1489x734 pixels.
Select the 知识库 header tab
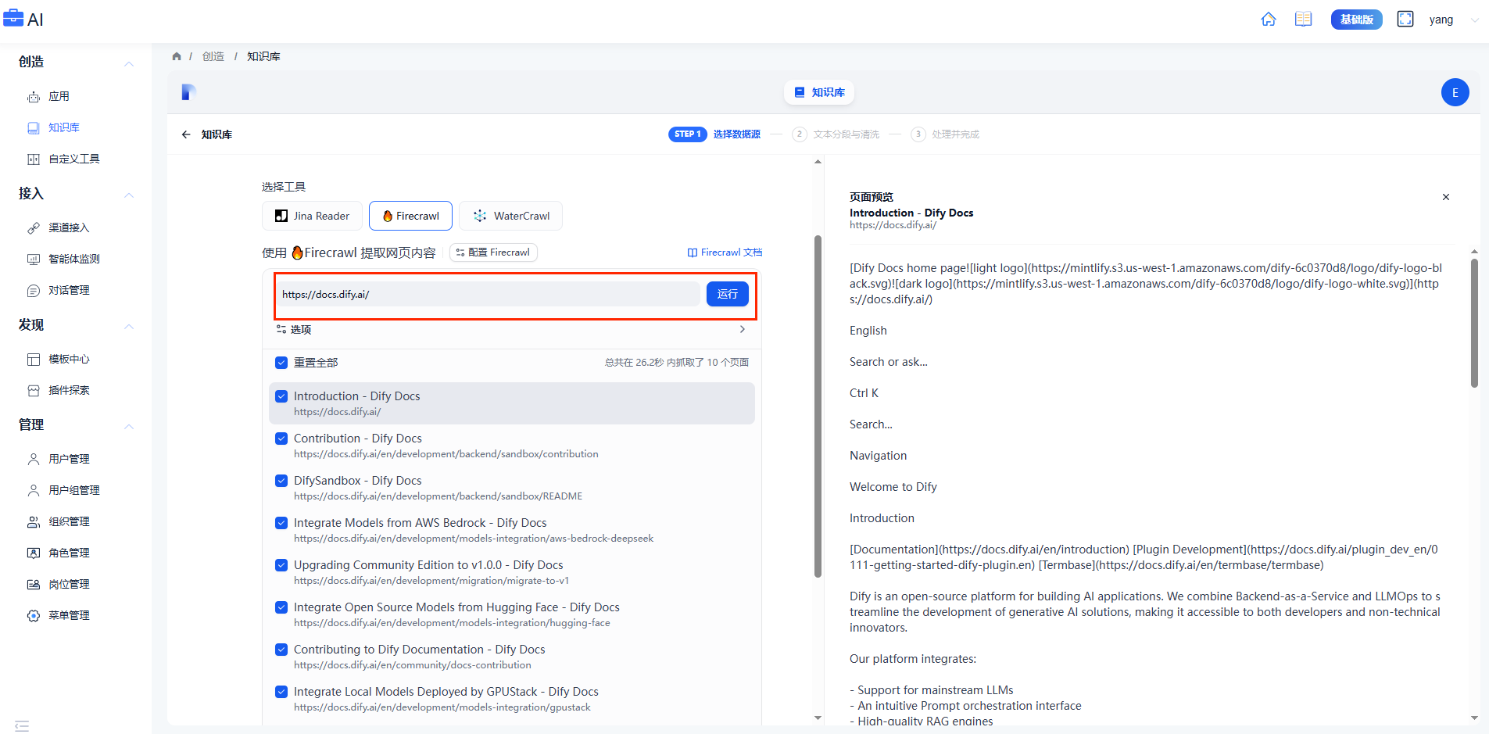click(x=819, y=92)
